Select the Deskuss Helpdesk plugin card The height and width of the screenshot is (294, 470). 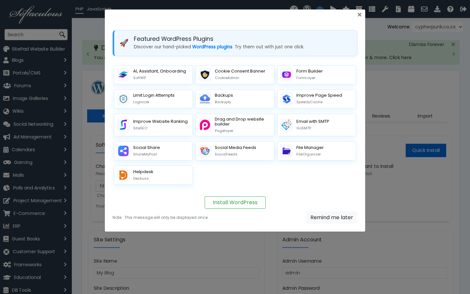pos(153,175)
